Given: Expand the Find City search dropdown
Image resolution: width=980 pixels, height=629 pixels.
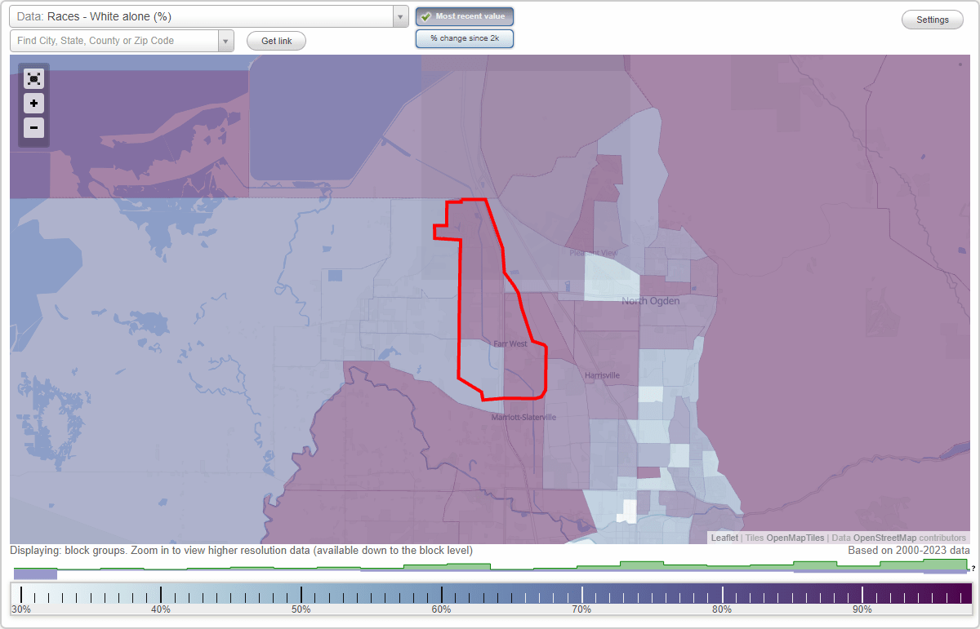Looking at the screenshot, I should point(225,40).
